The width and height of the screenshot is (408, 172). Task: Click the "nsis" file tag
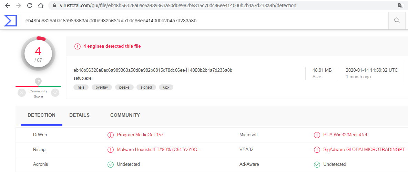click(81, 87)
